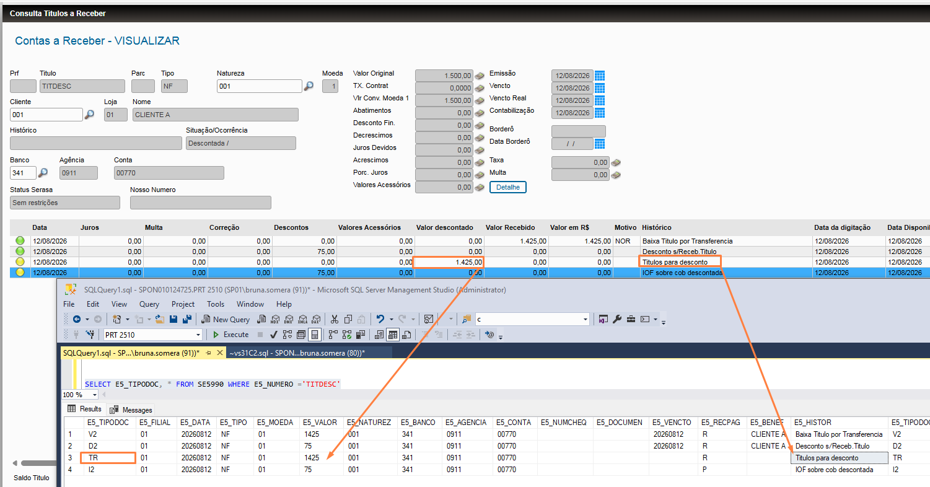Screen dimensions: 930x487
Task: Click the SSMS Help menu
Action: pos(284,304)
